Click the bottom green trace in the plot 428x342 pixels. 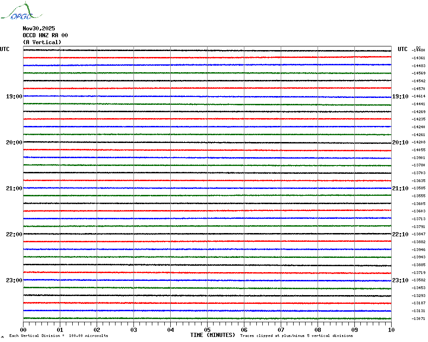207,318
